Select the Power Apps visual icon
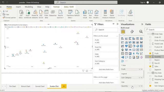164x92 pixels. click(141, 57)
